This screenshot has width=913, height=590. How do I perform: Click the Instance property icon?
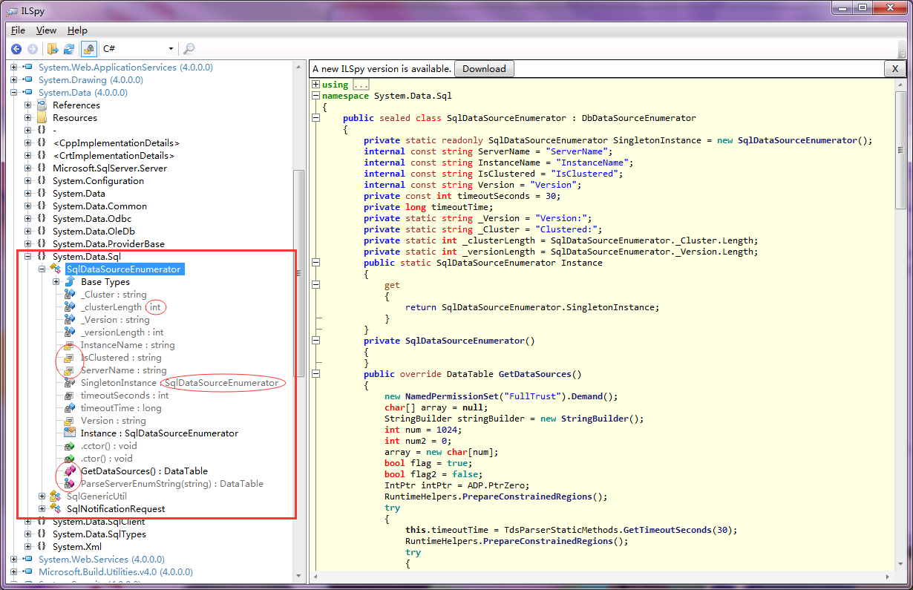coord(69,433)
